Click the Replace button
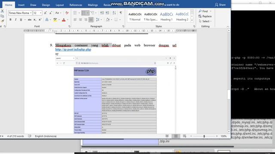 [205, 16]
